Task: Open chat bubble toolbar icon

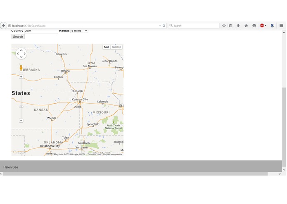Action: [x=254, y=26]
